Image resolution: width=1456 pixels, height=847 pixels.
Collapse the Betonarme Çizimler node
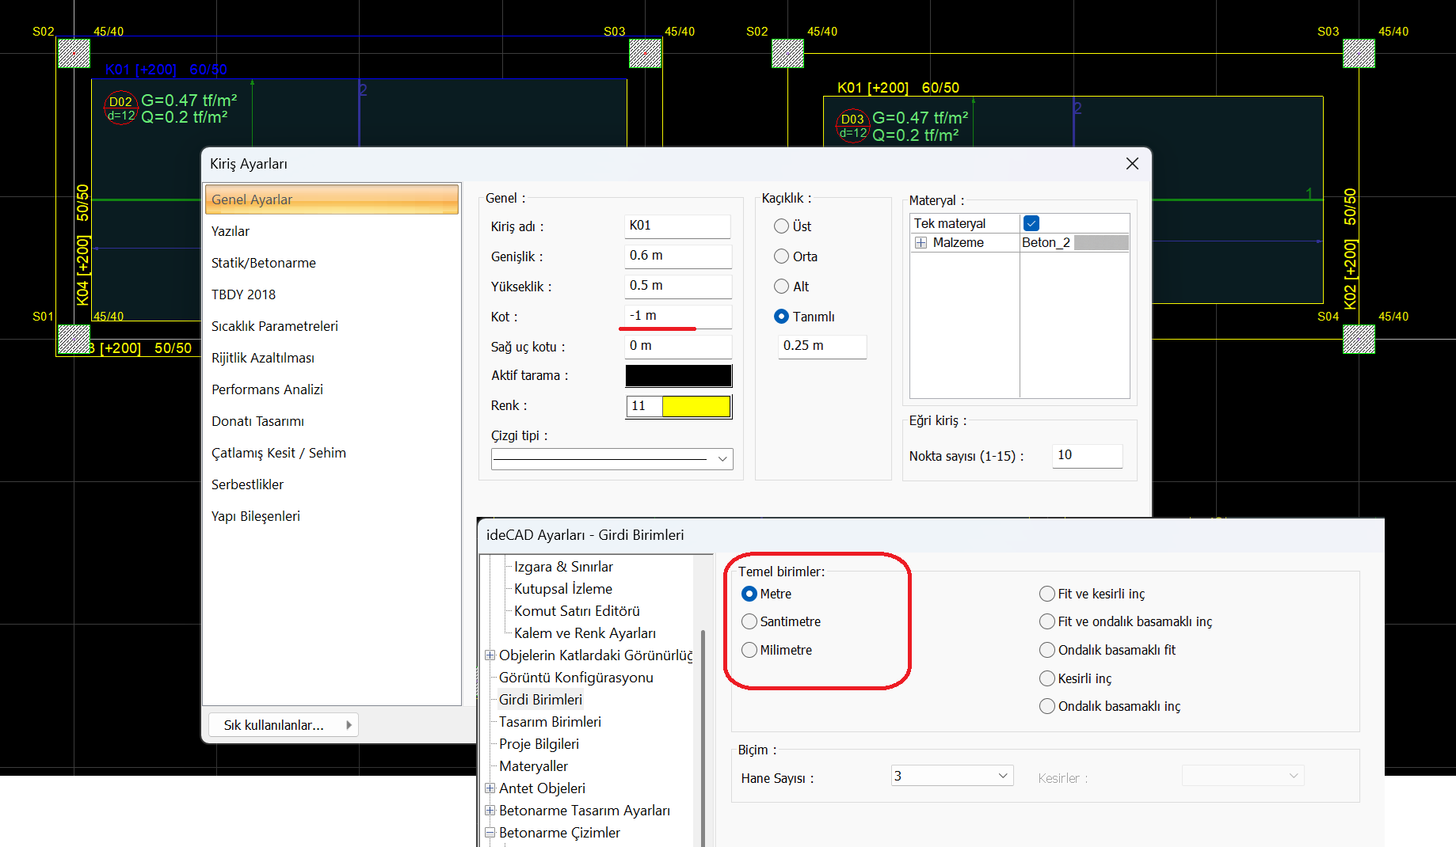tap(490, 833)
